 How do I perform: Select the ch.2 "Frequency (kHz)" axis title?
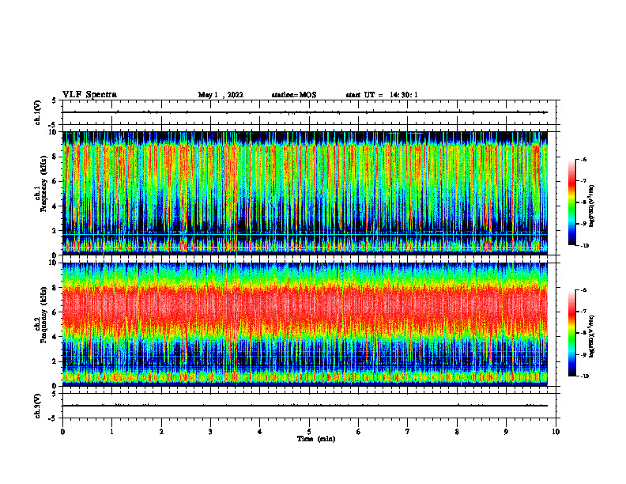[43, 315]
